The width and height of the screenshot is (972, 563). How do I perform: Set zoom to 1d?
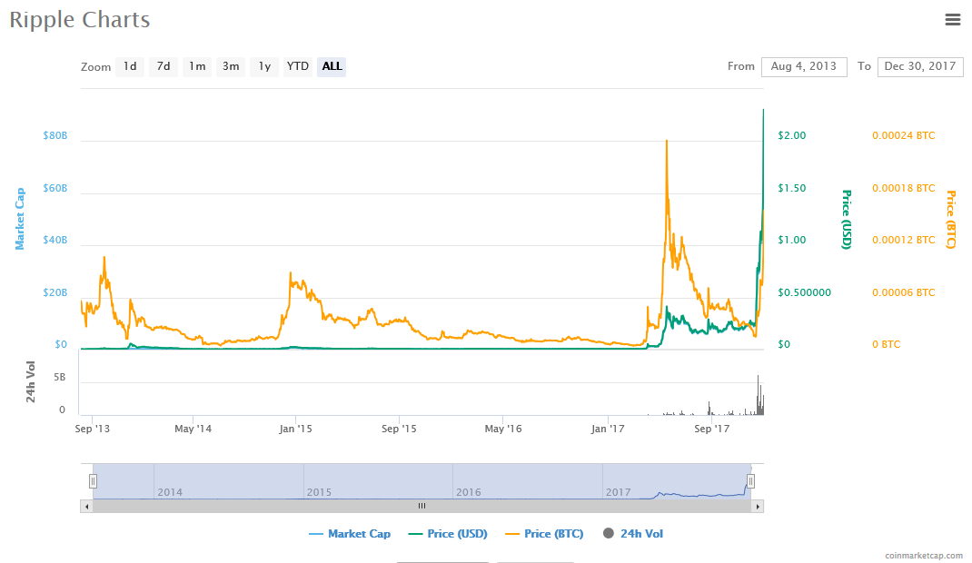point(130,66)
